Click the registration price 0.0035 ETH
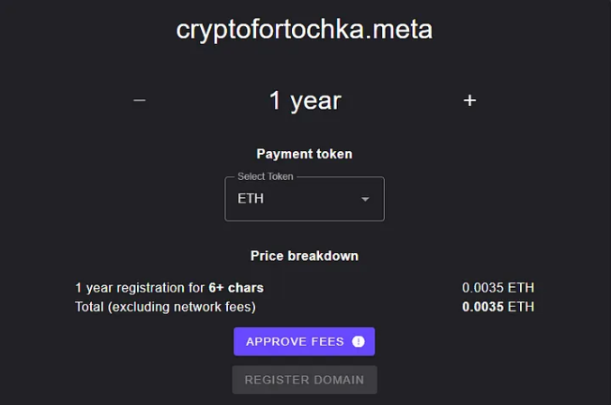Image resolution: width=611 pixels, height=405 pixels. (498, 288)
